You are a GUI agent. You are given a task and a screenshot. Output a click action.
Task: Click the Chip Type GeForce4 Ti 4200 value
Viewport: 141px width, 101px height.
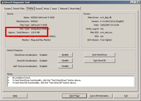coord(39,25)
